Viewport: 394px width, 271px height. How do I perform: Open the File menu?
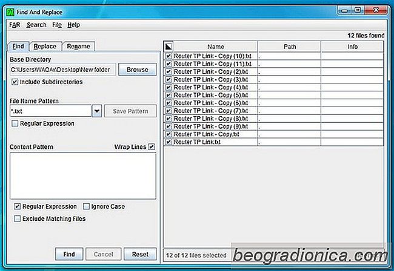57,25
